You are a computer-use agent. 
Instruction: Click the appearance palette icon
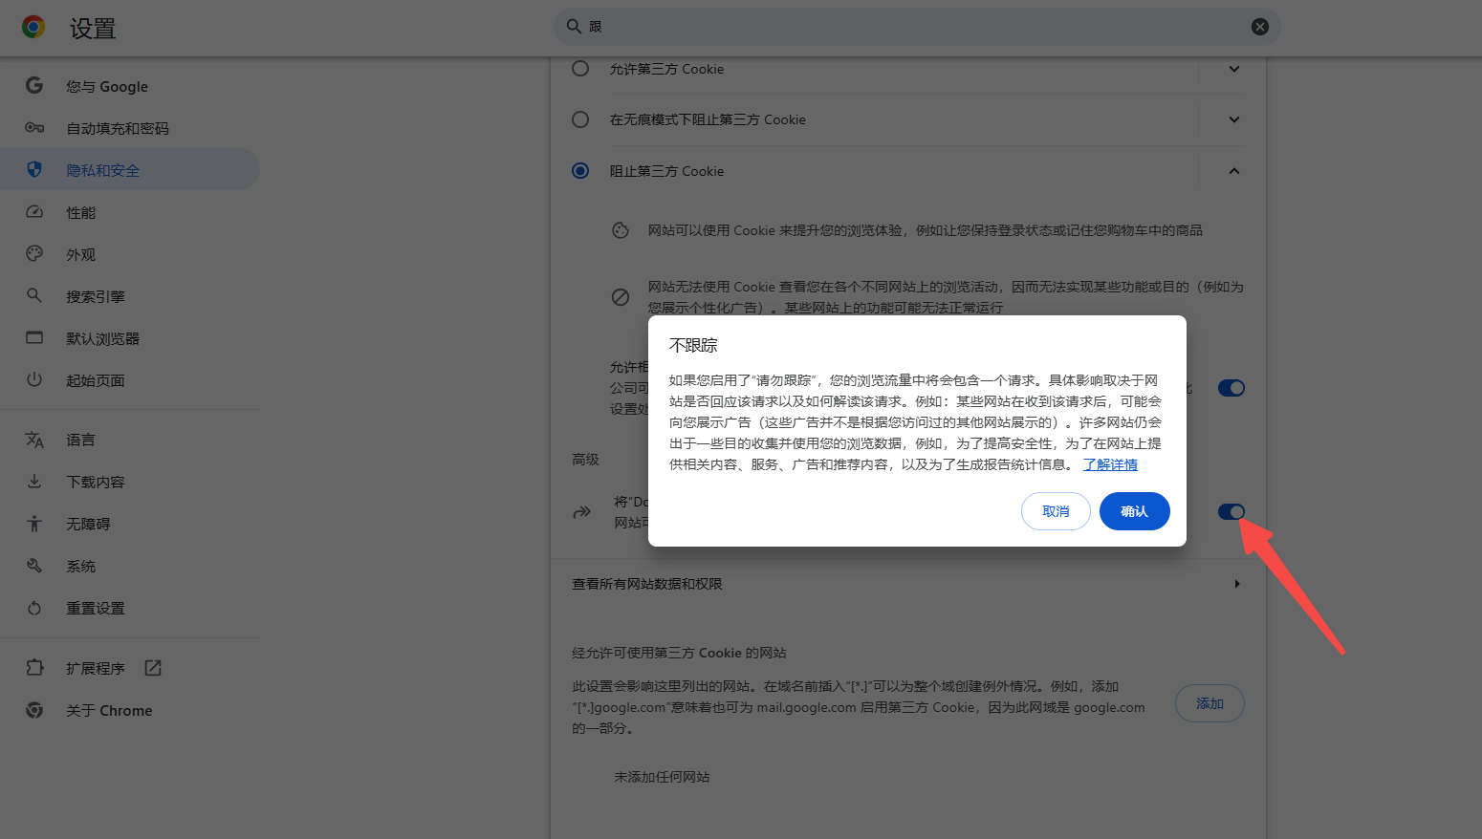point(34,253)
